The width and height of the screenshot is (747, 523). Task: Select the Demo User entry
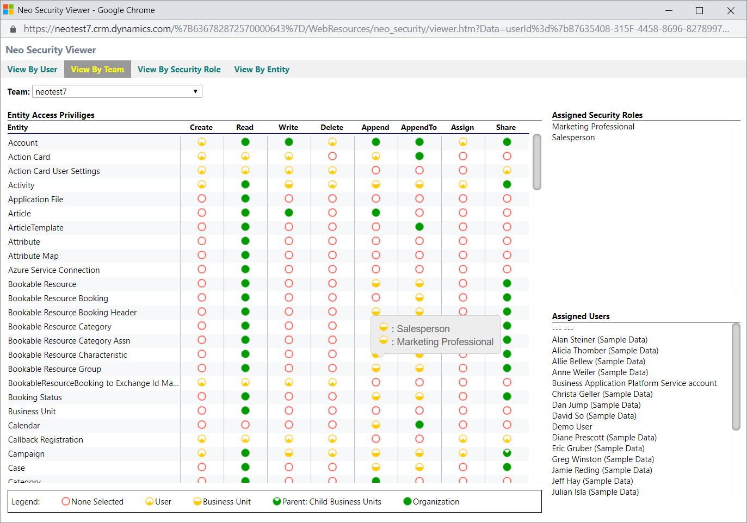[572, 427]
